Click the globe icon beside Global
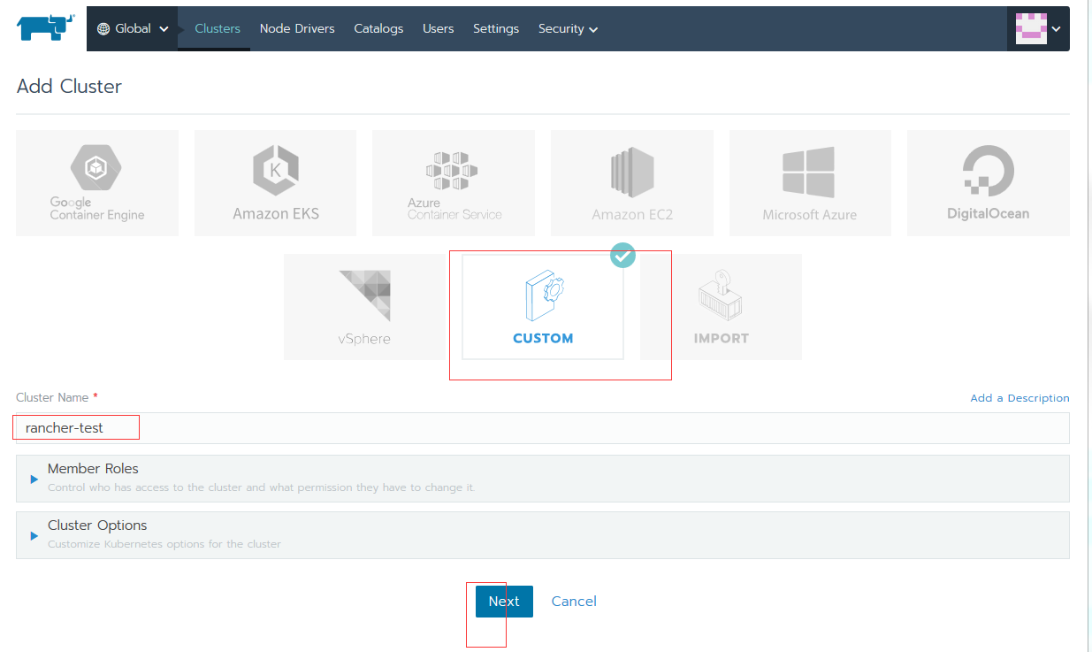Viewport: 1092px width, 652px height. [103, 28]
